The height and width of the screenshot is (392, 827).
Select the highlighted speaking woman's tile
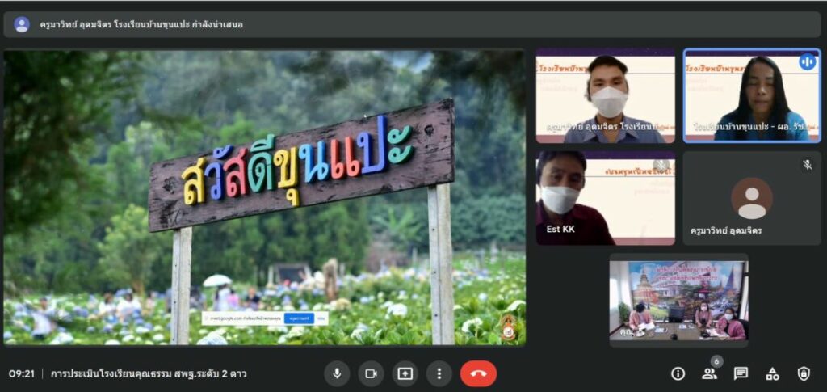tap(752, 96)
